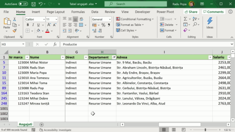Open the Formulas tab
The image size is (235, 132).
78,12
